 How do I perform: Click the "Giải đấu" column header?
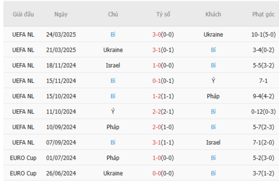(x=23, y=14)
